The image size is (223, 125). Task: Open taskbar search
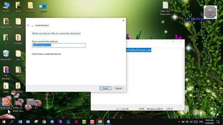[12, 122]
